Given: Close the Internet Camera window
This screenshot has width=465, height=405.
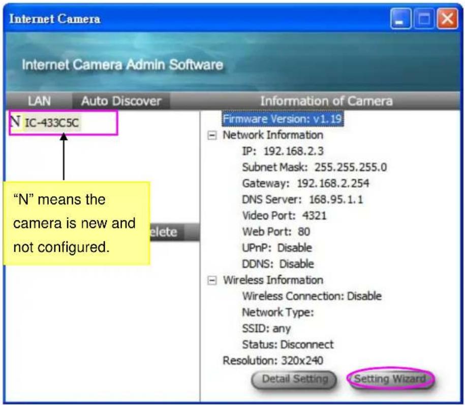Looking at the screenshot, I should 448,19.
